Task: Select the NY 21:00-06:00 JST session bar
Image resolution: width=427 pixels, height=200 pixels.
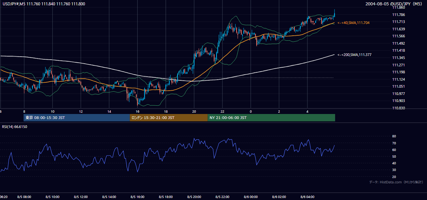Action: tap(271, 118)
